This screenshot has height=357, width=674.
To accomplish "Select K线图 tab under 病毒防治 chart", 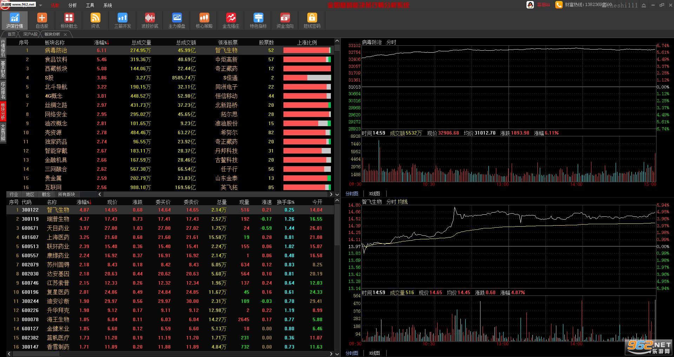I will click(x=374, y=194).
